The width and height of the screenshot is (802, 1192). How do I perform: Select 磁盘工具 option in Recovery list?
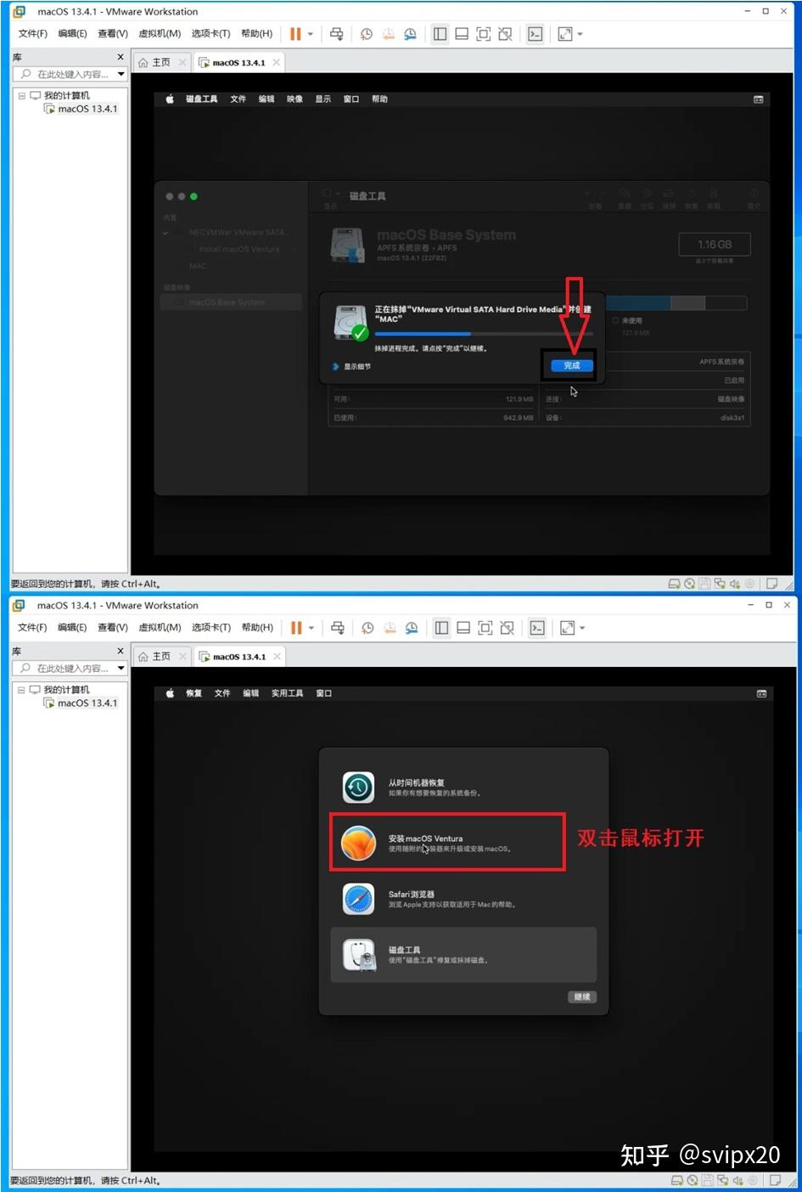pyautogui.click(x=463, y=955)
